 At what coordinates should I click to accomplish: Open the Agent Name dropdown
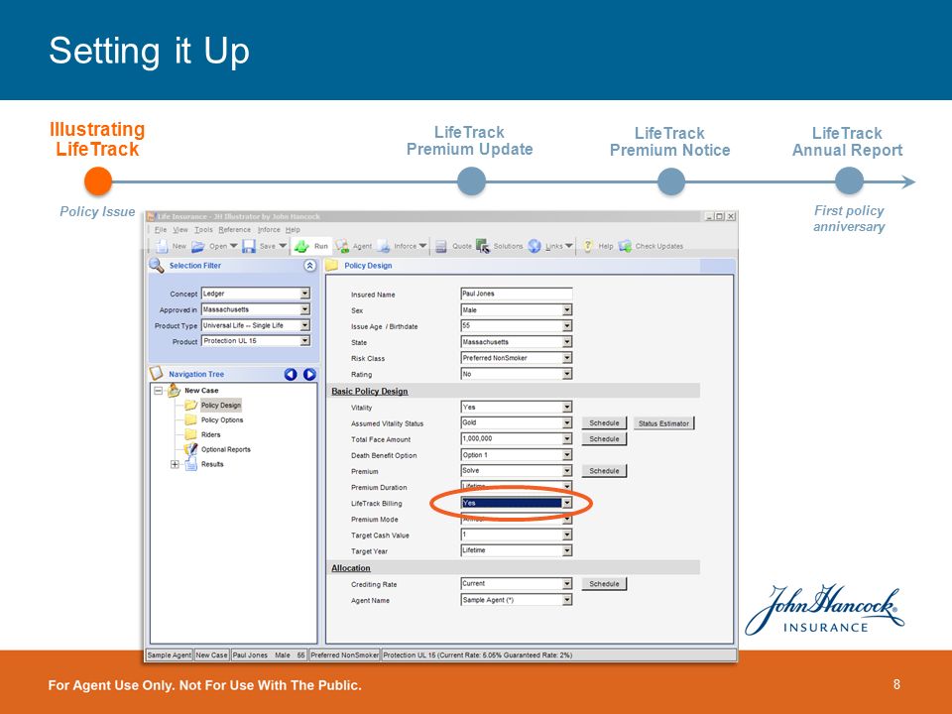point(566,600)
